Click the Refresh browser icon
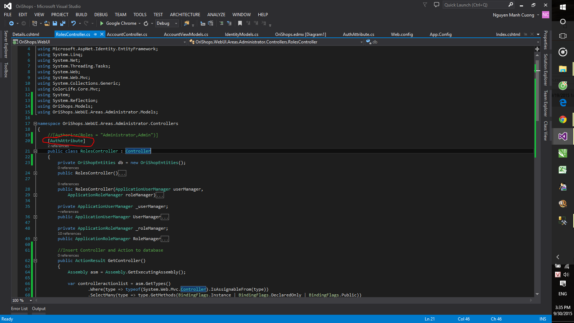This screenshot has width=574, height=323. 146,23
